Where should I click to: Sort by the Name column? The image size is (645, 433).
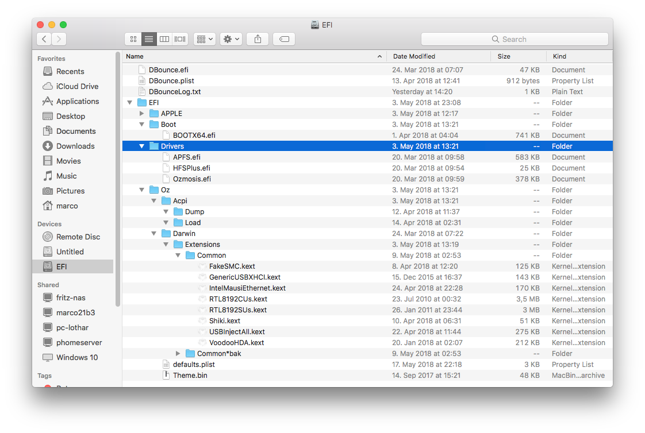coord(254,56)
